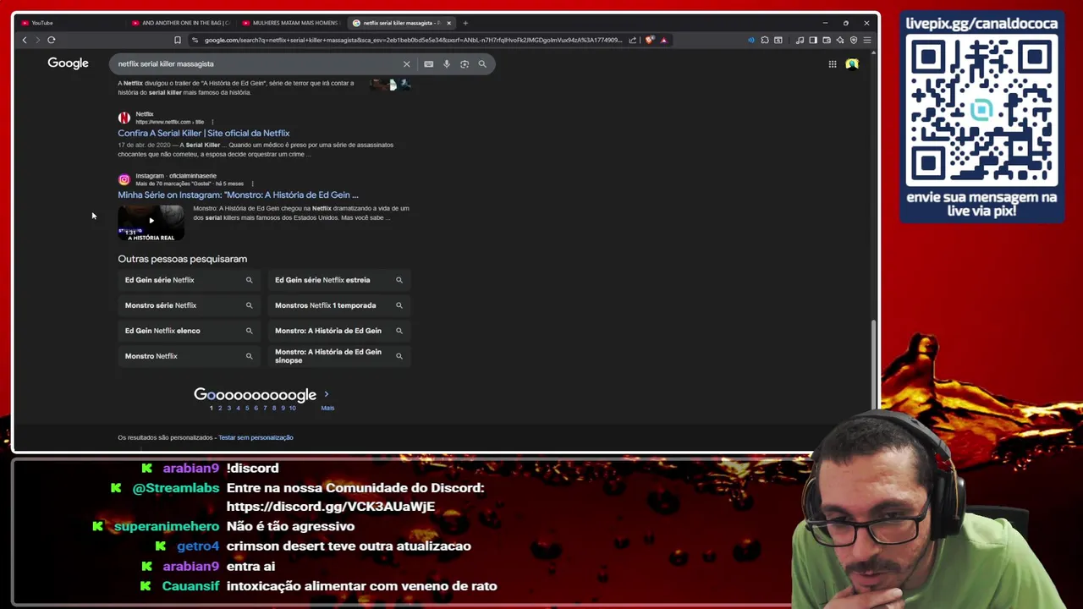
Task: Open the three-dot menu beside Netflix result
Action: tap(212, 122)
